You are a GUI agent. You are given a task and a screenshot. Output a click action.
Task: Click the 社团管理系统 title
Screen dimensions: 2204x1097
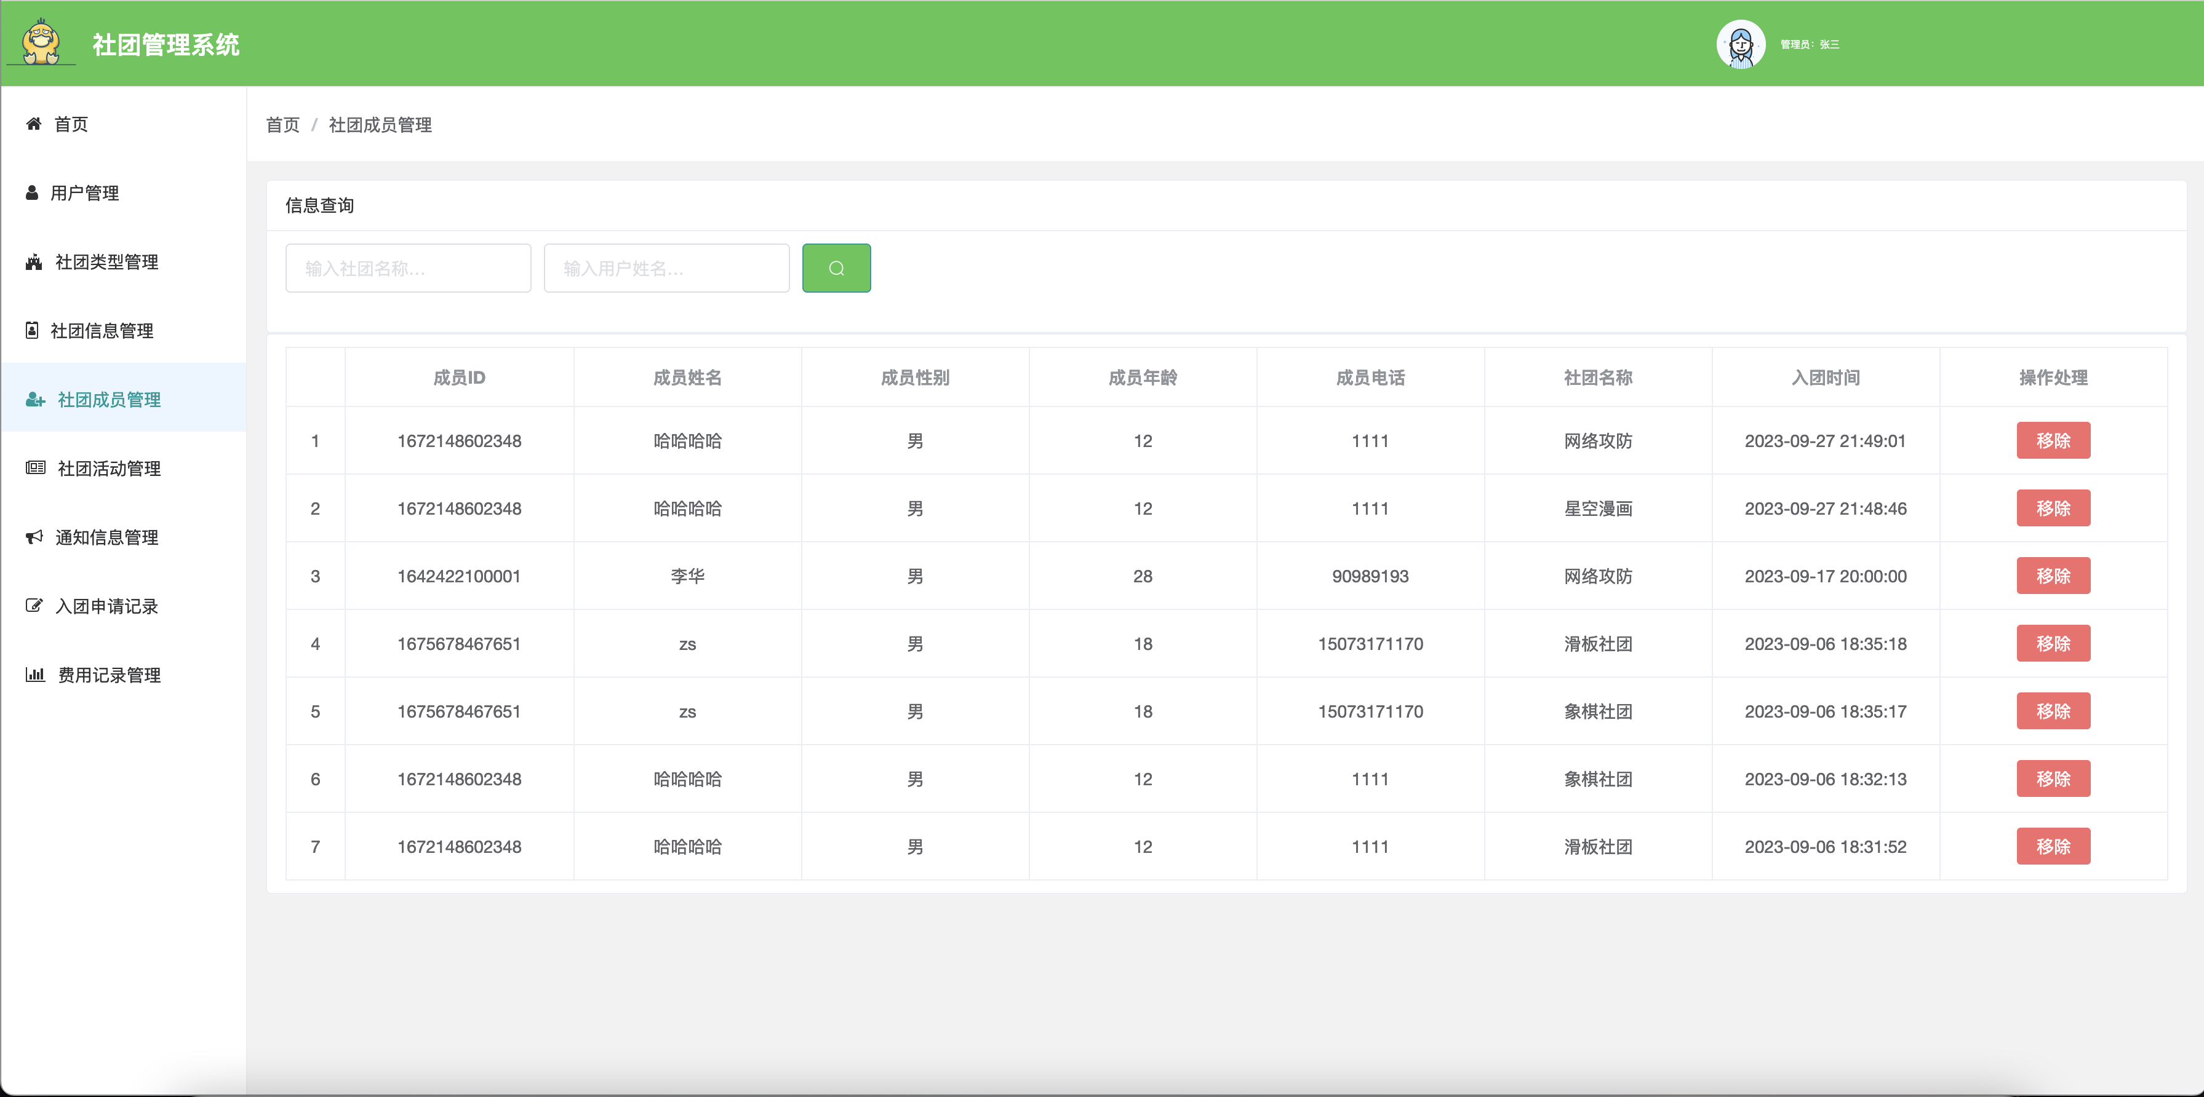(166, 44)
